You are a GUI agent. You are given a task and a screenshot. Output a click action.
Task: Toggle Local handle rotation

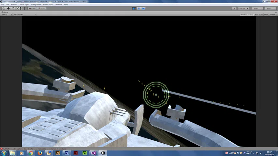coord(42,8)
